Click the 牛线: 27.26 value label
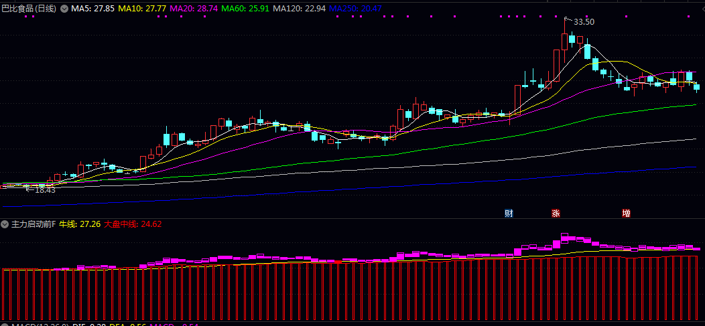Viewport: 705px width, 326px height. [80, 224]
